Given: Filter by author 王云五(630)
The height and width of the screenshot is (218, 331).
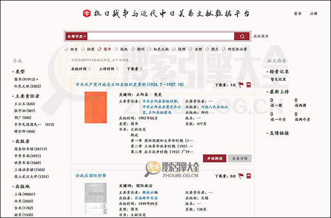Looking at the screenshot, I should (25, 104).
